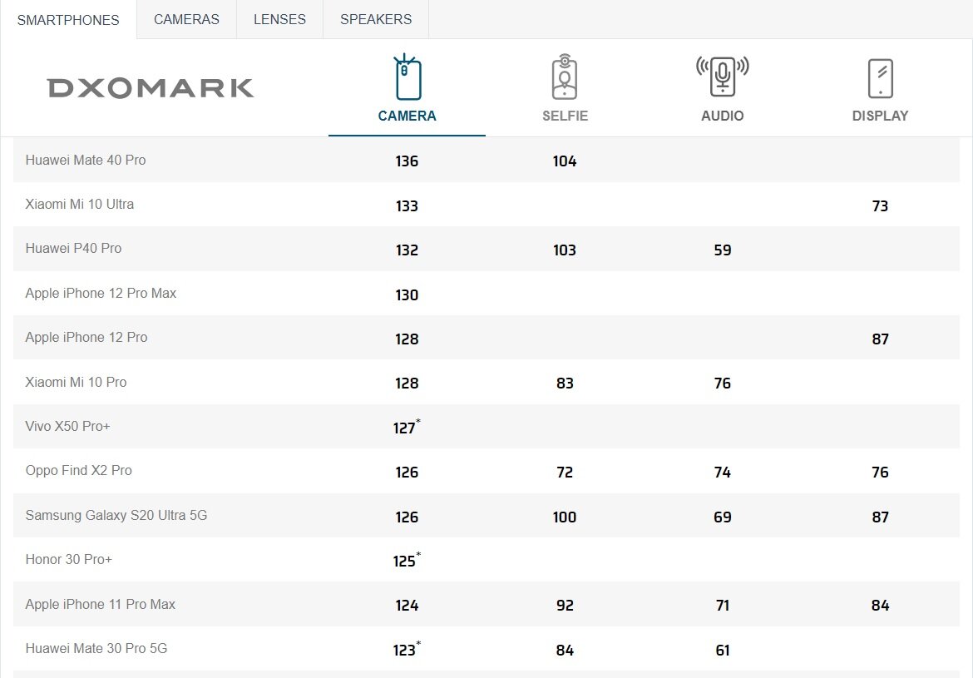
Task: Select Oppo Find X2 Pro entry
Action: (x=79, y=471)
